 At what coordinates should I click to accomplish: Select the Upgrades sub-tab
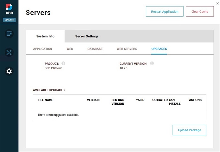159,49
